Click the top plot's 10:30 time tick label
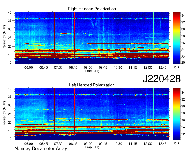 (118, 67)
